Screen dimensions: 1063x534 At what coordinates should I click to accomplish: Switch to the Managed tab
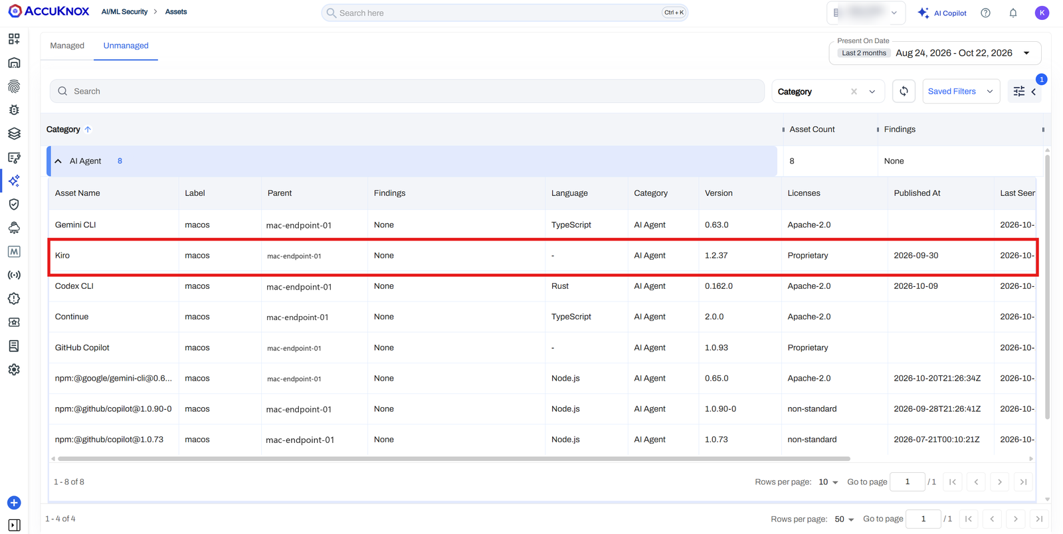tap(67, 46)
